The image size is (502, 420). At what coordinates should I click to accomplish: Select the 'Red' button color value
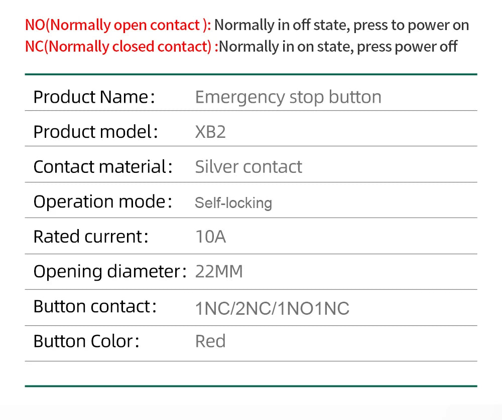[x=210, y=341]
